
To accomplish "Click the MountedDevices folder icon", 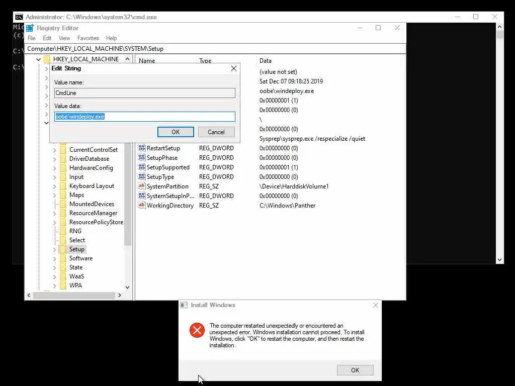I will [x=63, y=204].
